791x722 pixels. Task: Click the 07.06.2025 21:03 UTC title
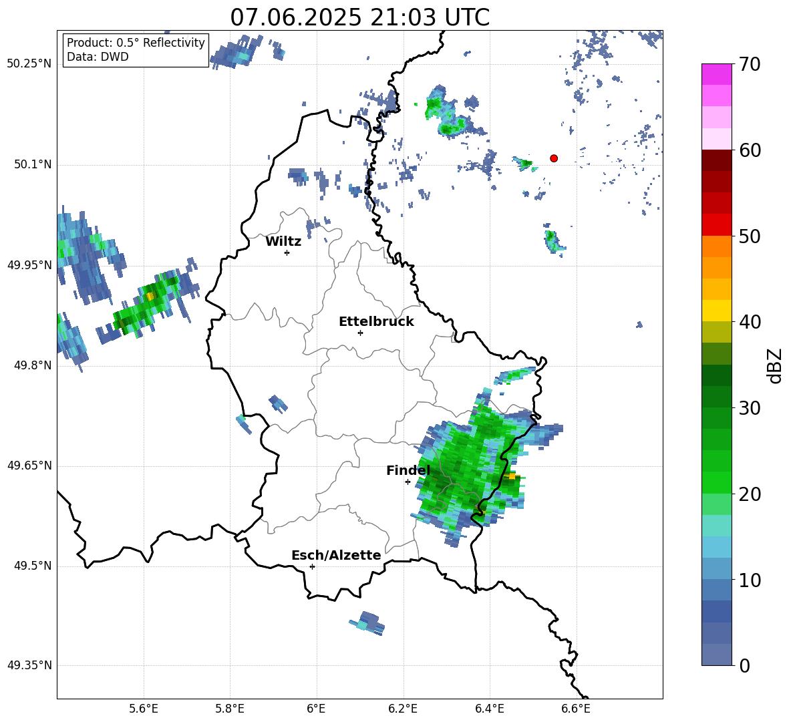[360, 17]
